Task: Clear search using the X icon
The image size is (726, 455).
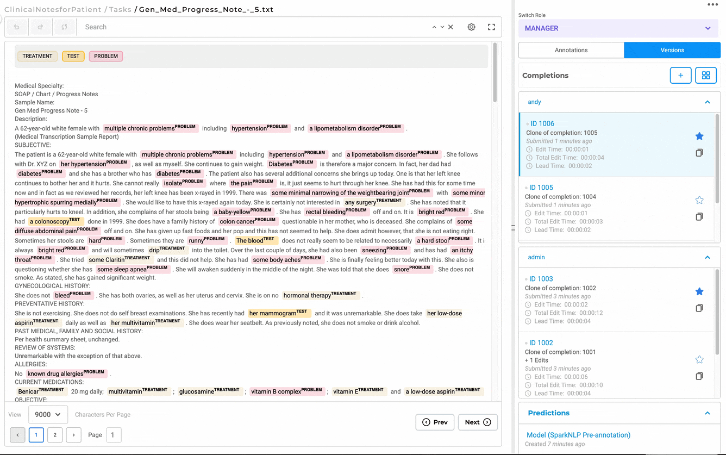Action: (450, 27)
